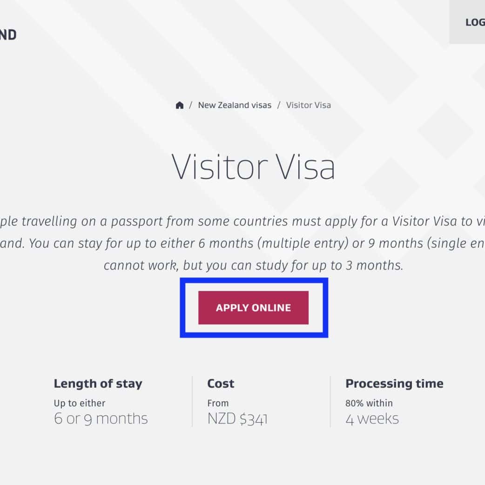This screenshot has height=485, width=485.
Task: Click the home icon in the breadcrumb
Action: (x=180, y=105)
